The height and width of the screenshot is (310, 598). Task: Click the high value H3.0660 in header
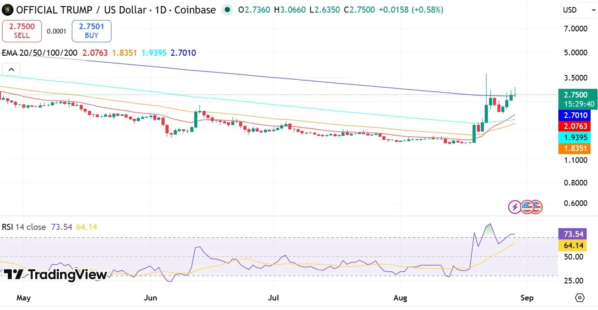coord(290,10)
